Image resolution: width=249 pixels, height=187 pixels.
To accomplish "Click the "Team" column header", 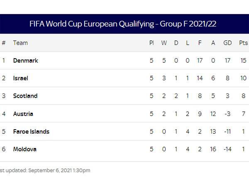I will tap(20, 43).
